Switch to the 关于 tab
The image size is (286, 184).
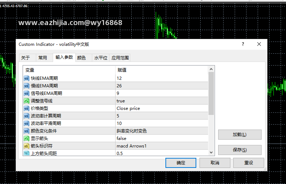(x=28, y=58)
